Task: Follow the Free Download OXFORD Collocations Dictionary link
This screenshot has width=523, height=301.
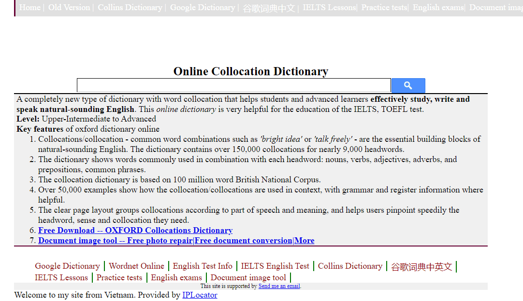Action: pos(135,231)
